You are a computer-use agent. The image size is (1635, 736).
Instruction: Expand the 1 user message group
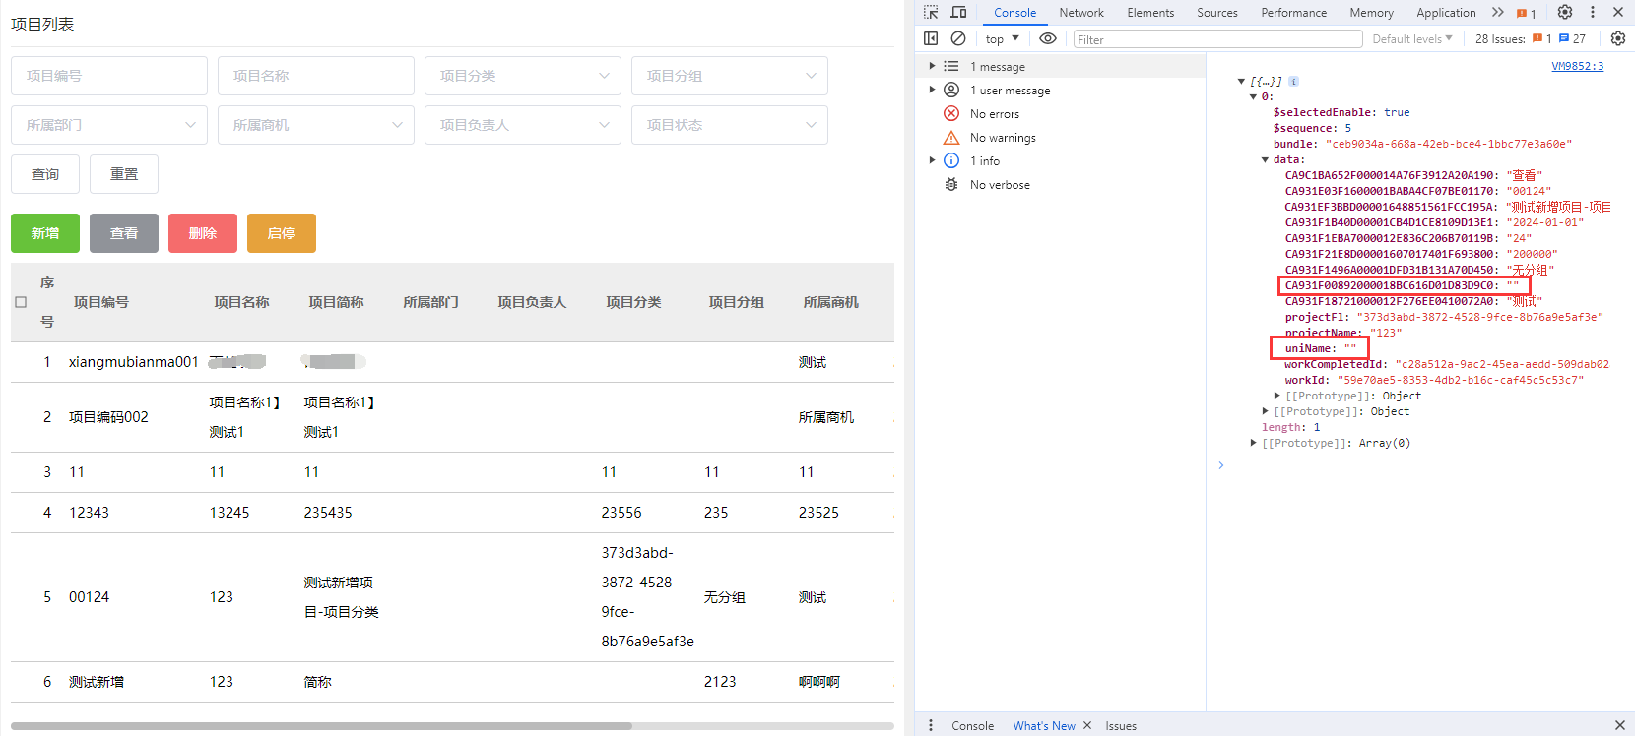tap(933, 90)
